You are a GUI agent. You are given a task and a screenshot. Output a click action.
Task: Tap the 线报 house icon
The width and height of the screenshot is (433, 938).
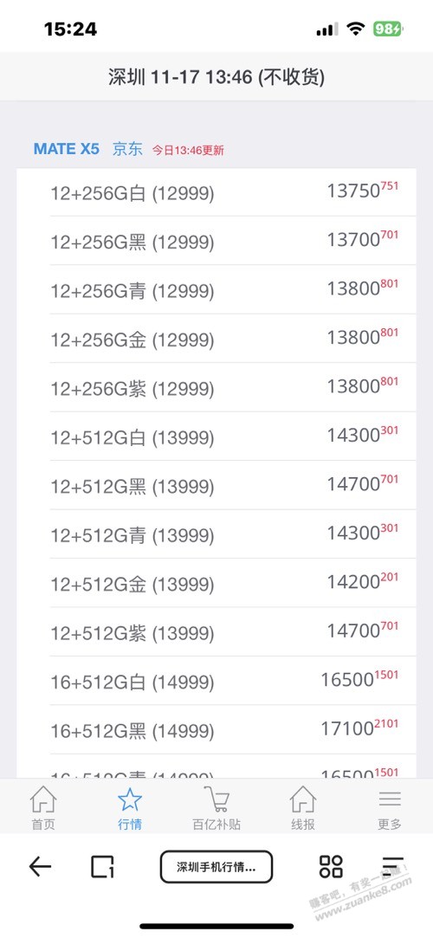coord(303,799)
